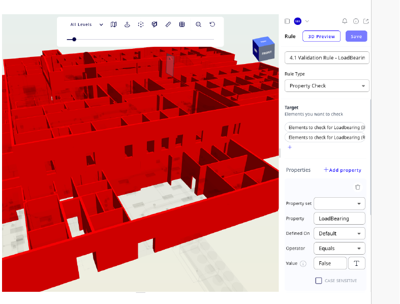Open notifications bell
This screenshot has height=304, width=400.
(x=345, y=21)
